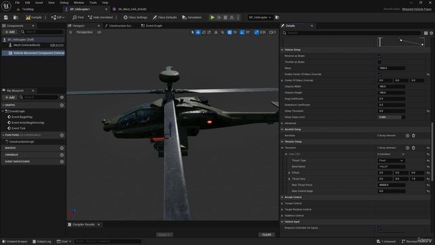Slide the Sleep Slope Limit slider
Image resolution: width=435 pixels, height=245 pixels.
391,117
